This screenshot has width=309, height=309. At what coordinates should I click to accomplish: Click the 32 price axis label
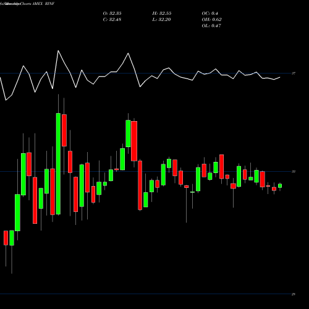pos(294,171)
